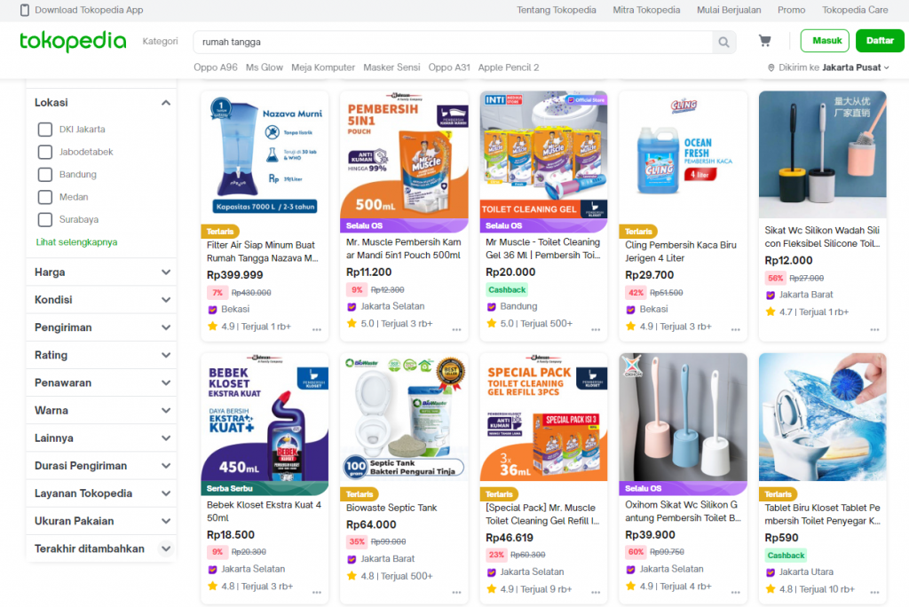The width and height of the screenshot is (909, 607).
Task: Open the shopping cart icon
Action: pos(764,41)
